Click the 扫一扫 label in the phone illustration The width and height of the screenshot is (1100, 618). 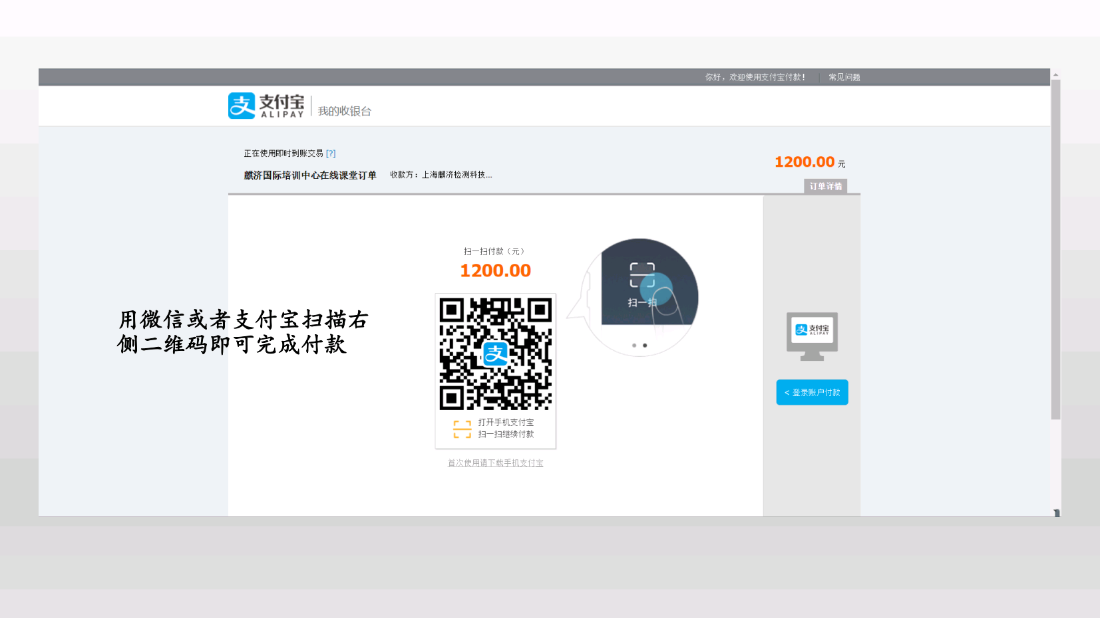641,303
